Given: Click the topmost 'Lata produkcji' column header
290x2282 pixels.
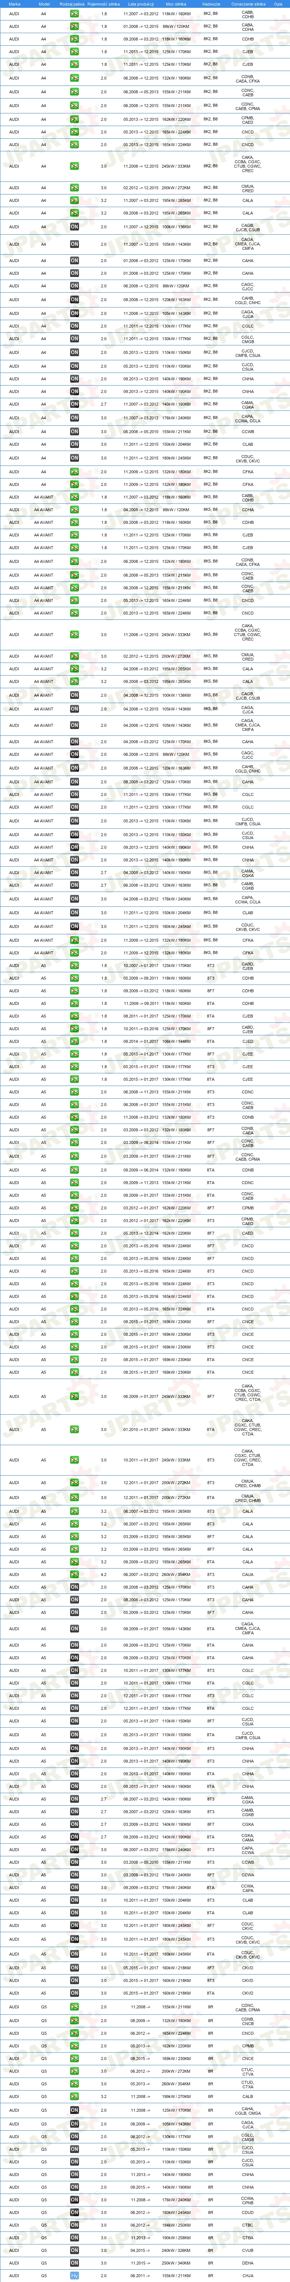Looking at the screenshot, I should [141, 4].
